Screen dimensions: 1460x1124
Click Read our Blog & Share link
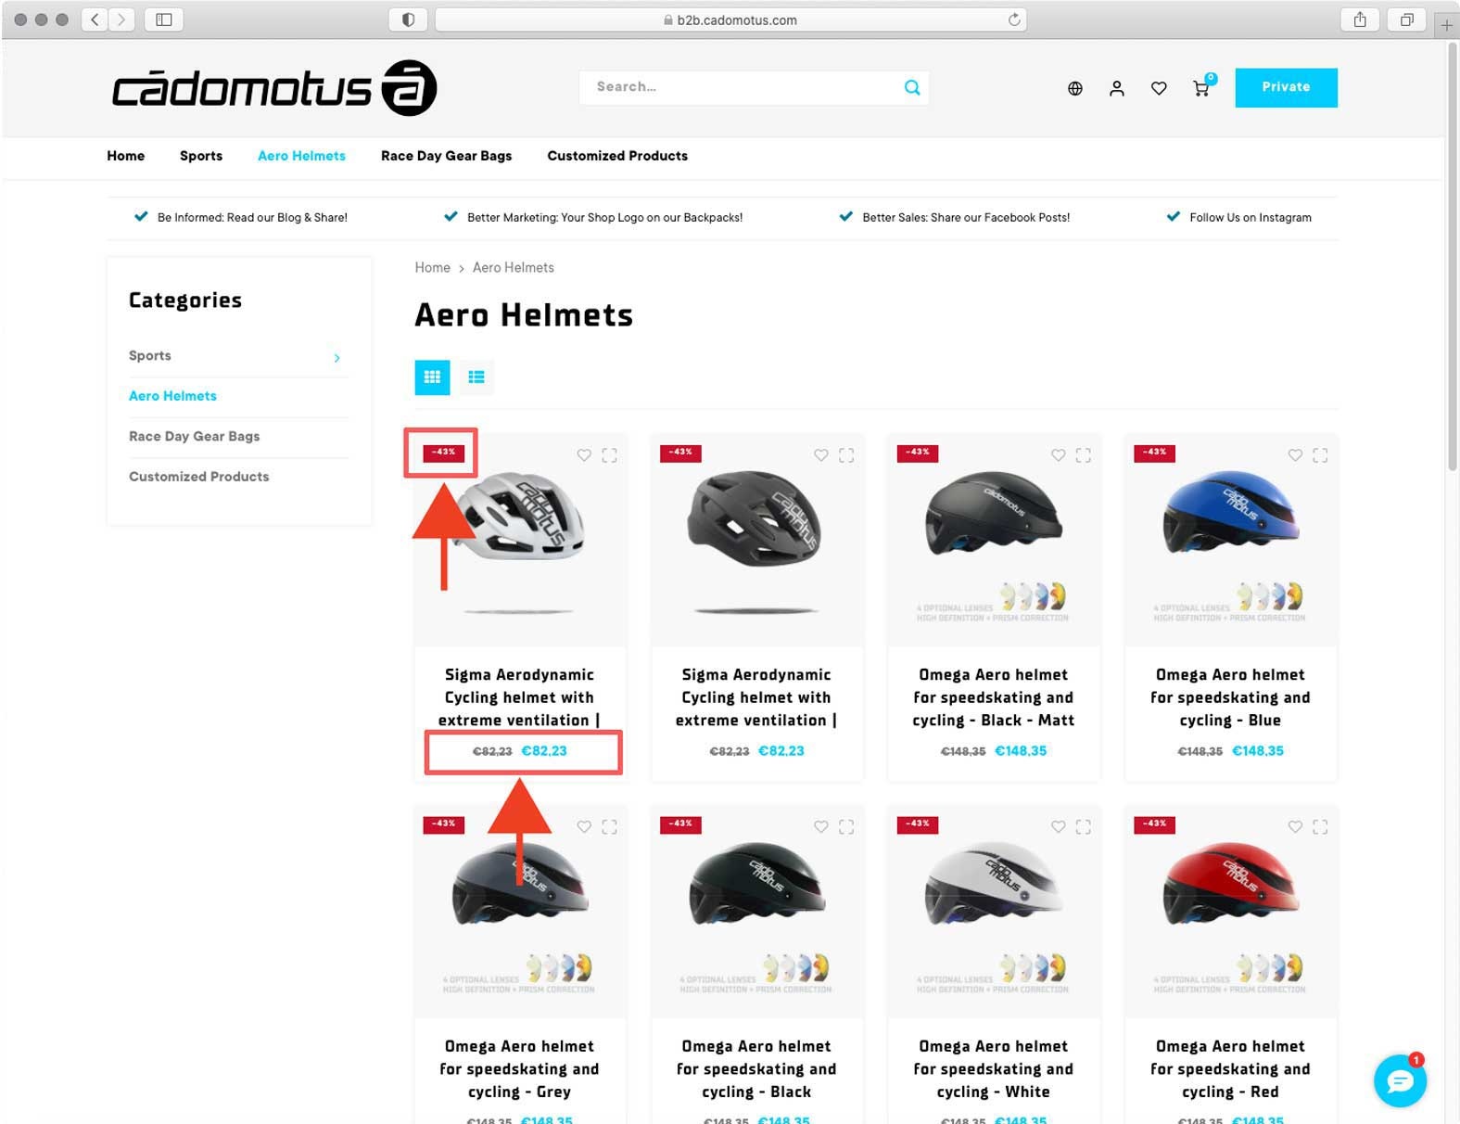click(x=252, y=218)
